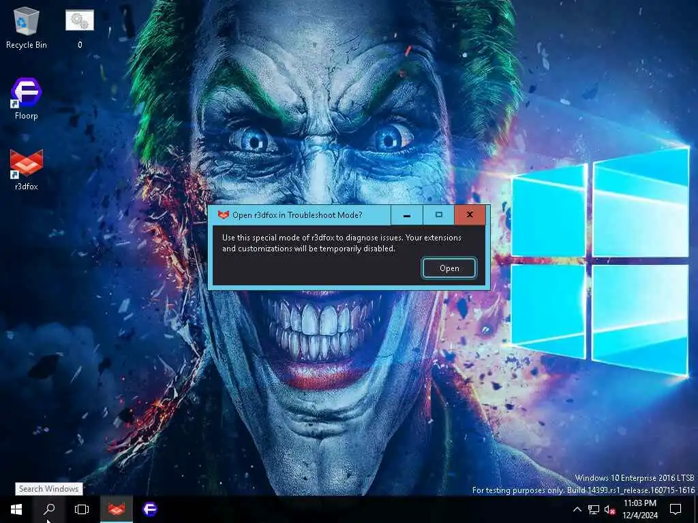Image resolution: width=698 pixels, height=523 pixels.
Task: Show hidden system tray icons
Action: (x=577, y=509)
